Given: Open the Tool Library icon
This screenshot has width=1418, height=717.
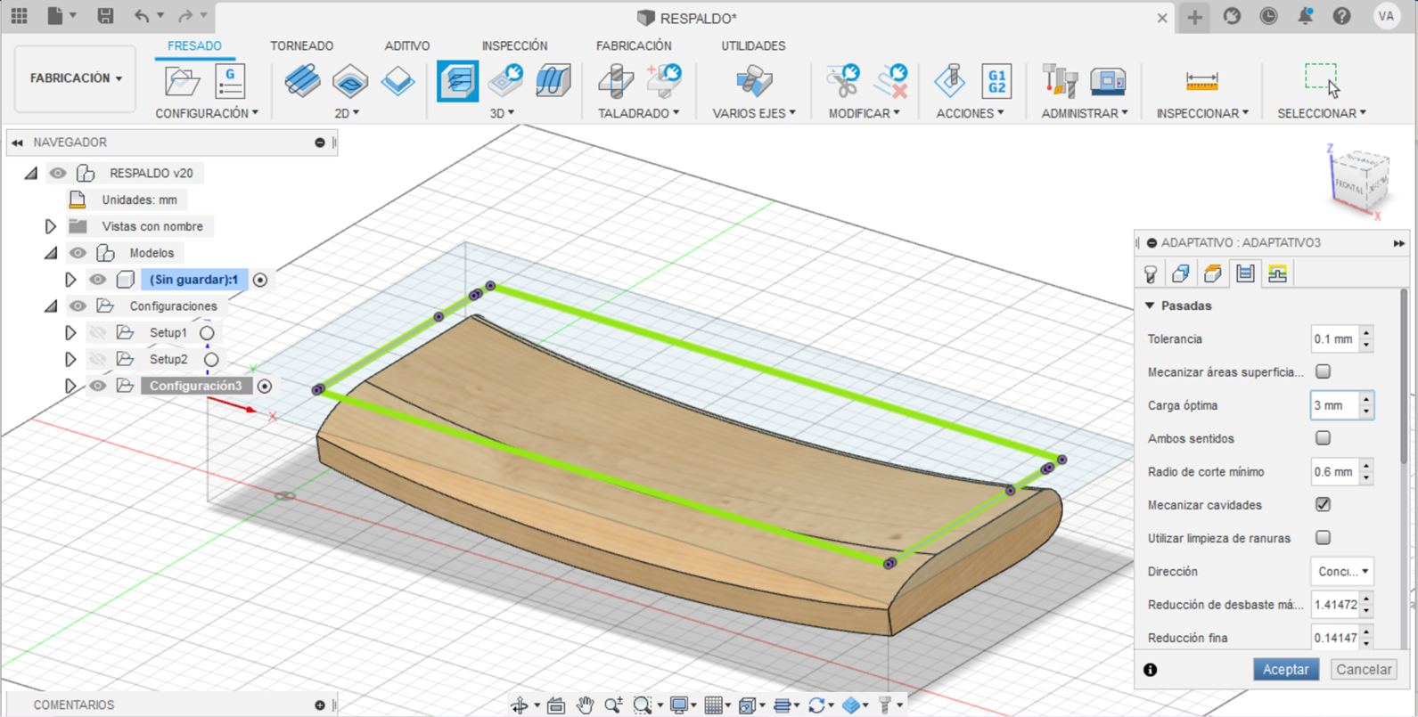Looking at the screenshot, I should tap(1060, 81).
